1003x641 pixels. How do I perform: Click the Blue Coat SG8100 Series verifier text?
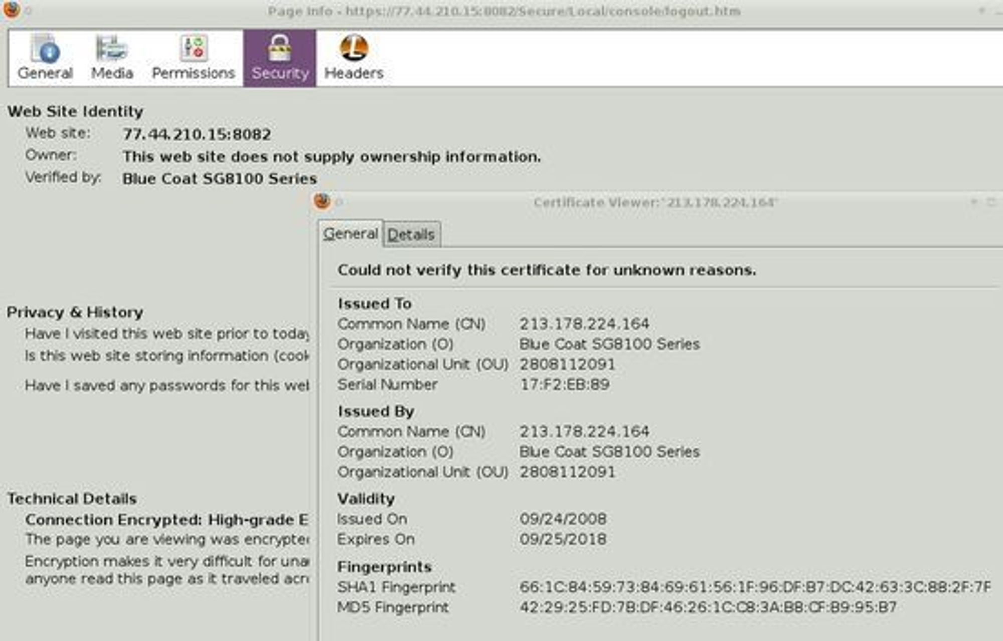point(220,179)
